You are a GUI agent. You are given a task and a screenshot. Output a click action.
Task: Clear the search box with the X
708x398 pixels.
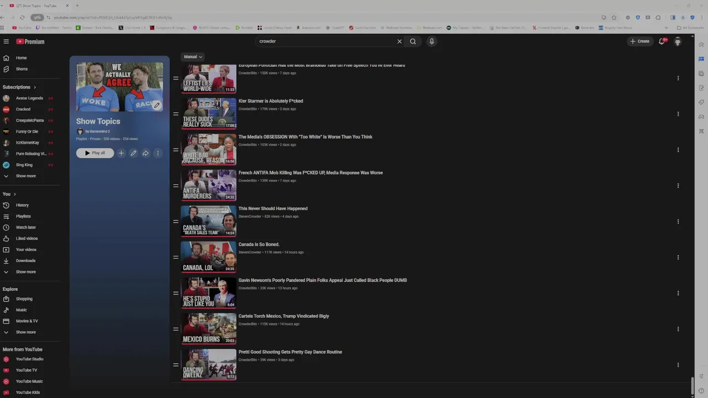pyautogui.click(x=399, y=41)
